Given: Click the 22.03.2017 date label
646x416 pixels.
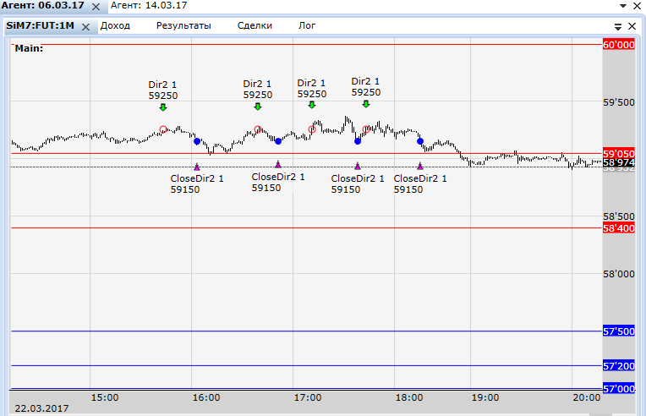Looking at the screenshot, I should point(41,408).
